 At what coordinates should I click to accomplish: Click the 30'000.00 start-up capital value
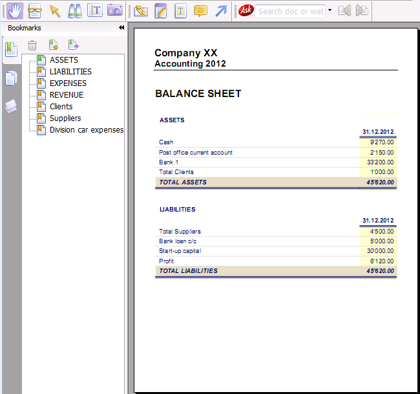[x=381, y=251]
